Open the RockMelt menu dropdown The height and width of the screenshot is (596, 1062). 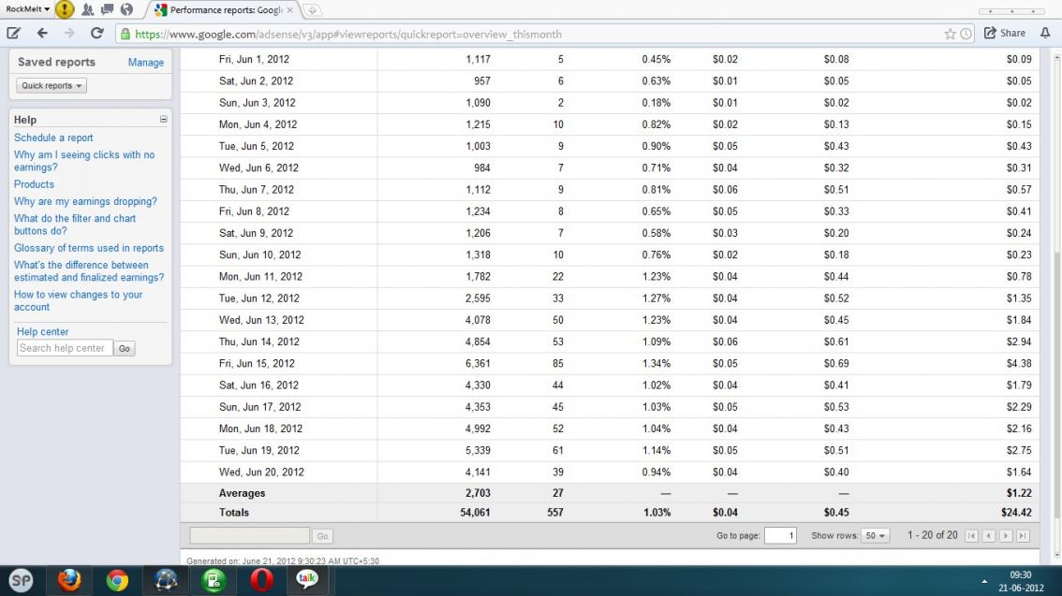pos(27,9)
